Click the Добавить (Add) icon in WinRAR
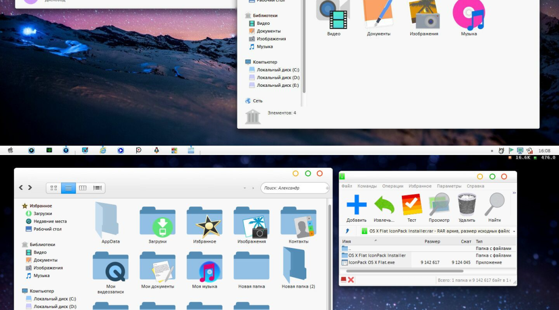Screen dimensions: 559x310 (x=356, y=205)
